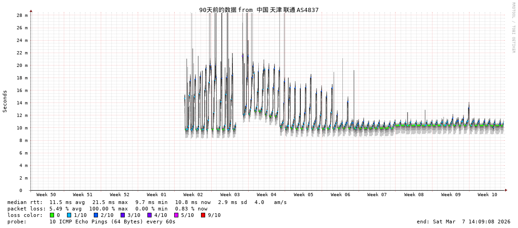Click the end timestamp Sat Mar 7
The image size is (518, 228).
(463, 222)
